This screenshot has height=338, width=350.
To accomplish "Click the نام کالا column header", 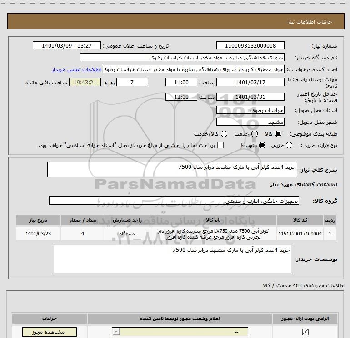I will (x=213, y=220).
